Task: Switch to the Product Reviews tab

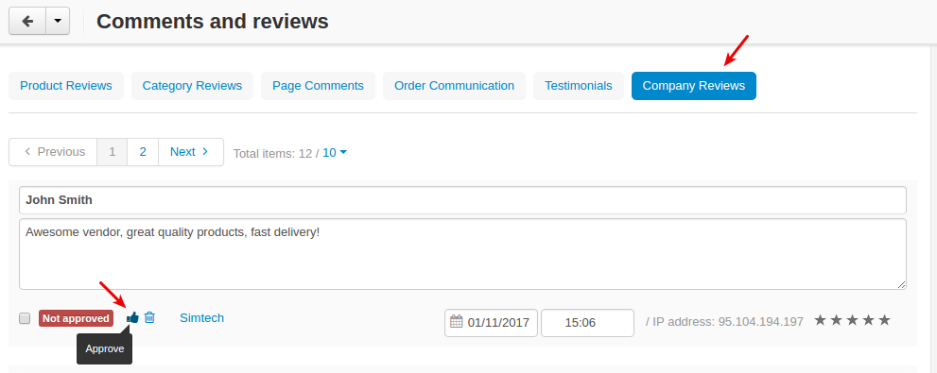Action: 66,86
